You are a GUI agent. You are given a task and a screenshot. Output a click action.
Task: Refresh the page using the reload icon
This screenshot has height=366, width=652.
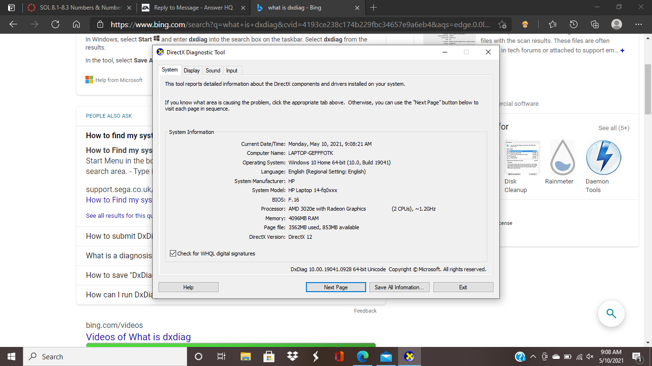pos(55,23)
